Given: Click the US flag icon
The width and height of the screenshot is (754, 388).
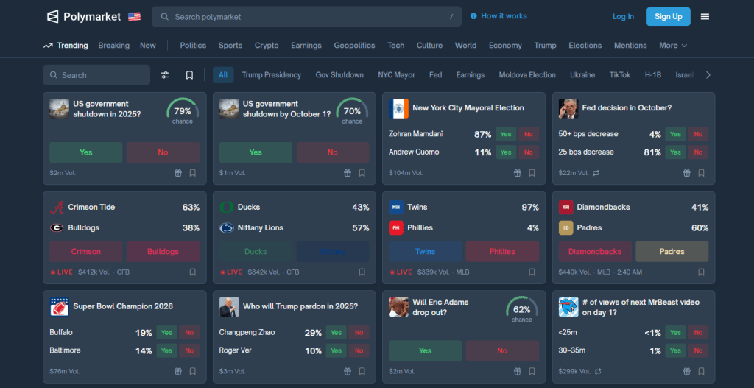Looking at the screenshot, I should pos(134,17).
